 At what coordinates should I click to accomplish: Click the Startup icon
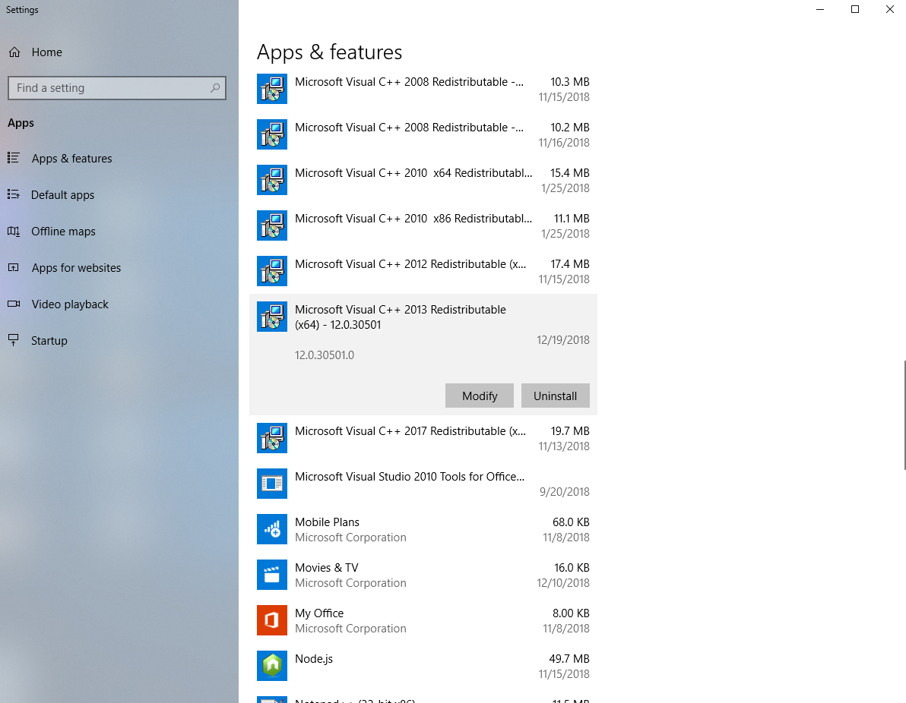point(13,340)
